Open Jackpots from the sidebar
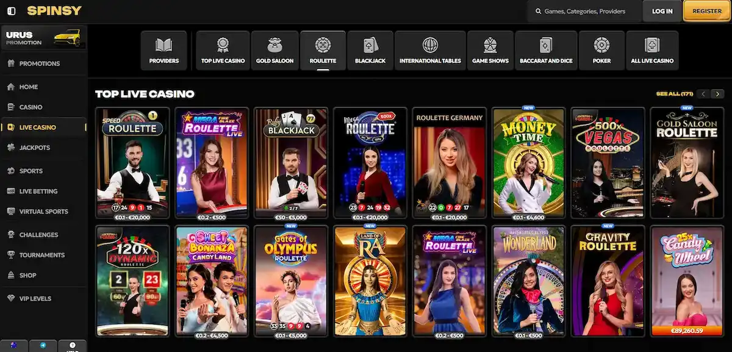The width and height of the screenshot is (732, 352). pos(34,148)
